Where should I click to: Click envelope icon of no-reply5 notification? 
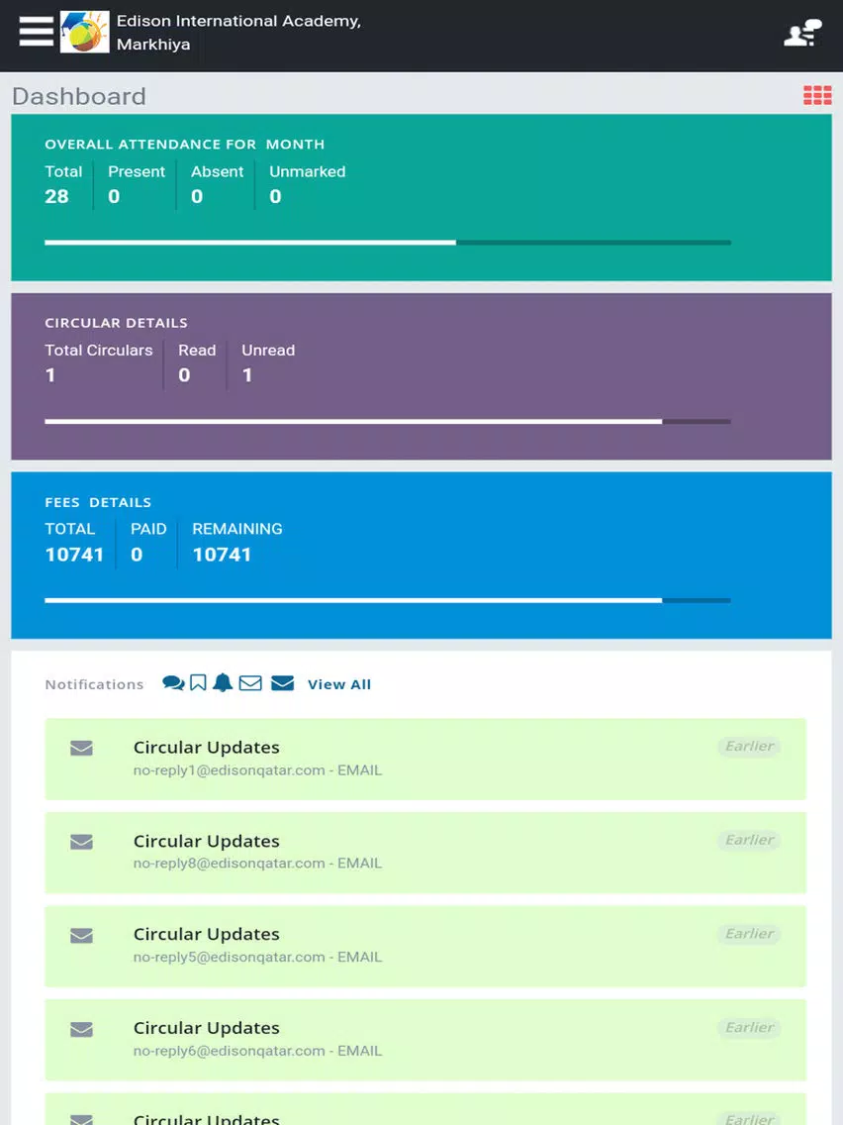82,936
